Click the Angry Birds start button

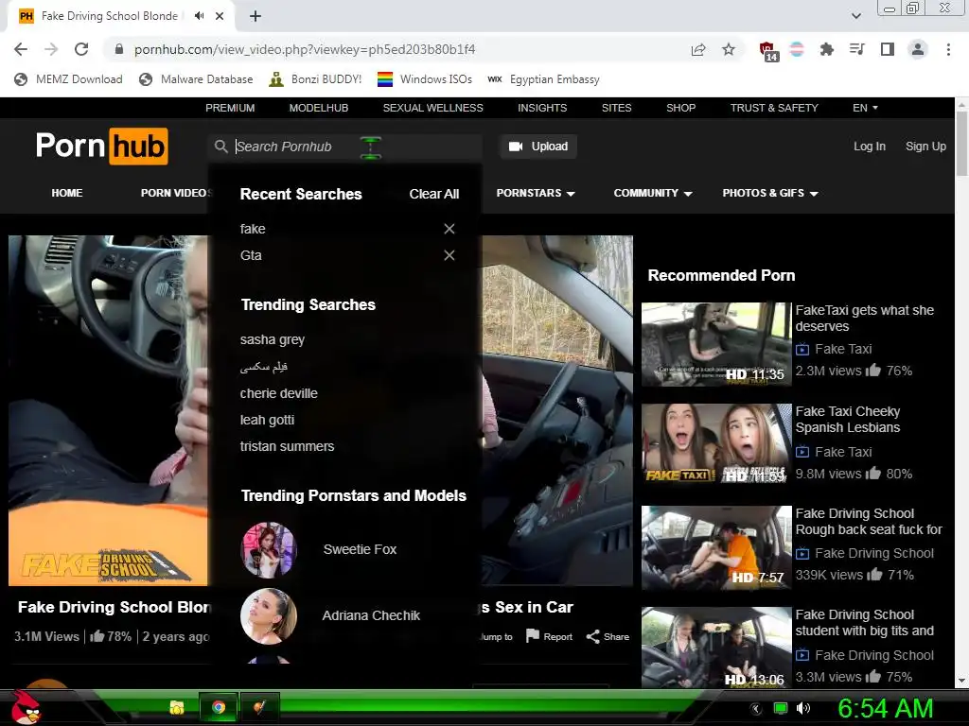pyautogui.click(x=27, y=708)
